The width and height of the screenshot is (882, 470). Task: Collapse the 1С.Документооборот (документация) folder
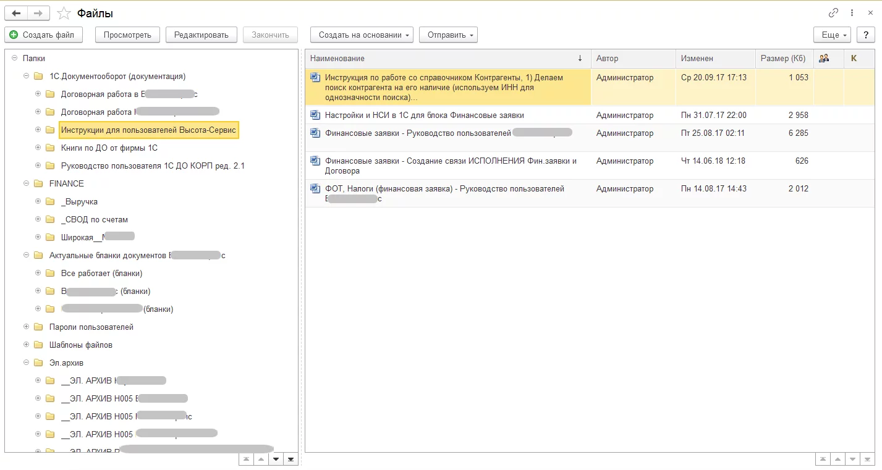(26, 76)
